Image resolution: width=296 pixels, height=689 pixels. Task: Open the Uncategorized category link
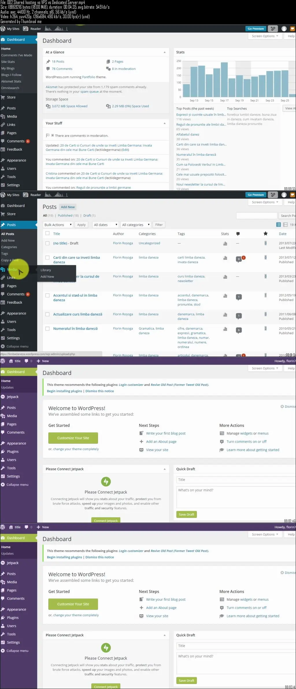point(149,243)
